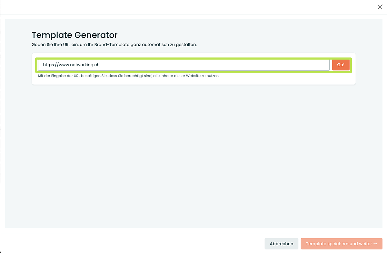
Task: Click the arrow on the save template button
Action: (x=375, y=244)
